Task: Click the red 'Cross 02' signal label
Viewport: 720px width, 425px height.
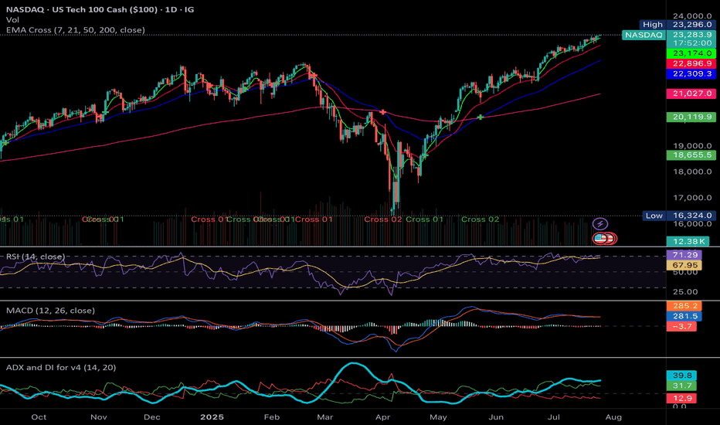Action: [383, 219]
